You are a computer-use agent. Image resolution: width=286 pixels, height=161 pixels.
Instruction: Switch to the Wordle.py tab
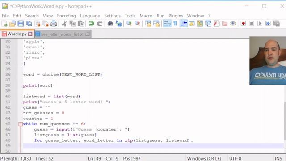coord(17,34)
